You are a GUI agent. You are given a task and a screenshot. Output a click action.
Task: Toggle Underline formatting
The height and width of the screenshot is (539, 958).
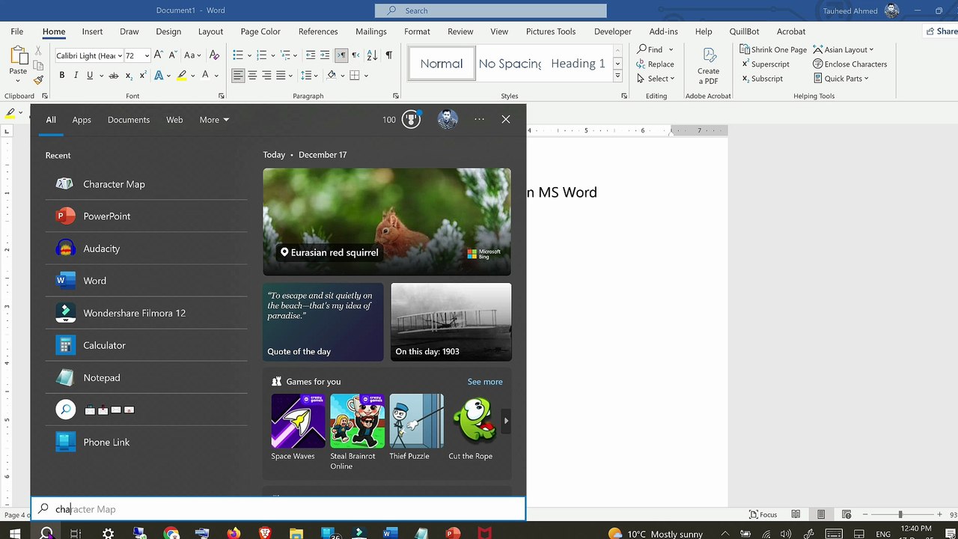coord(90,76)
